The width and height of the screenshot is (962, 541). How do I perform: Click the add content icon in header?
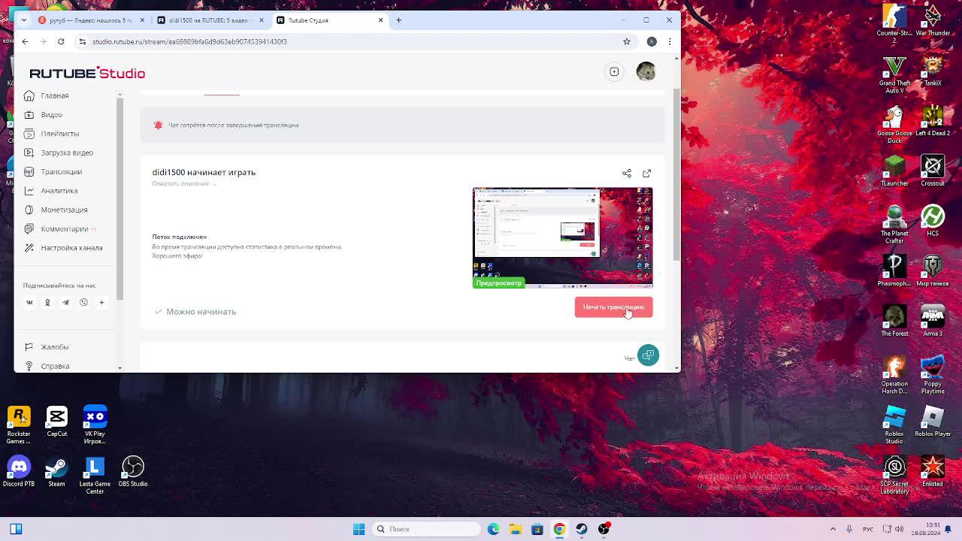(x=614, y=71)
